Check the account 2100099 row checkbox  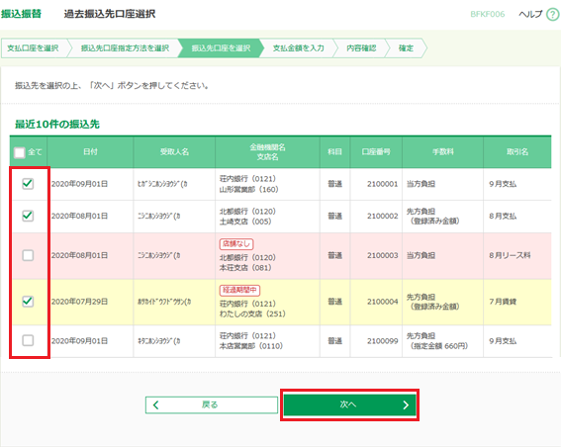[x=28, y=340]
